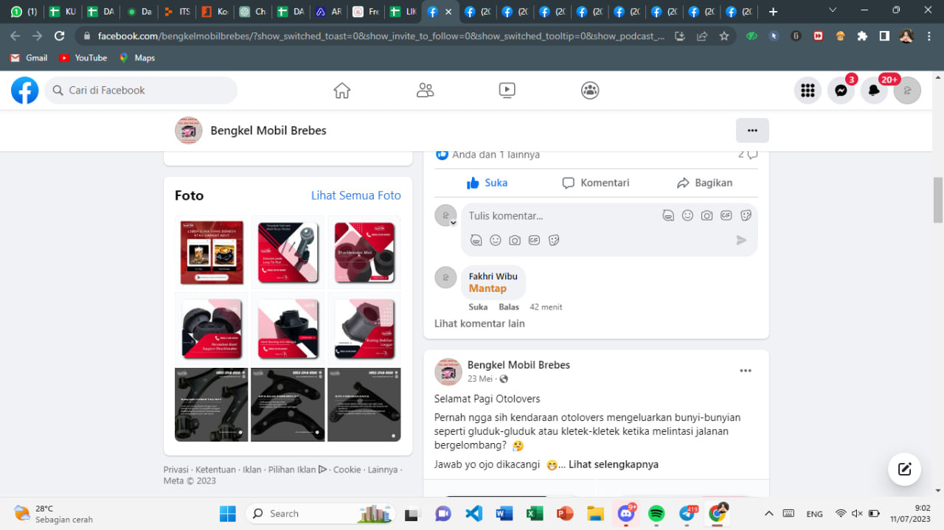
Task: Open Visual Studio Code from taskbar
Action: (473, 513)
